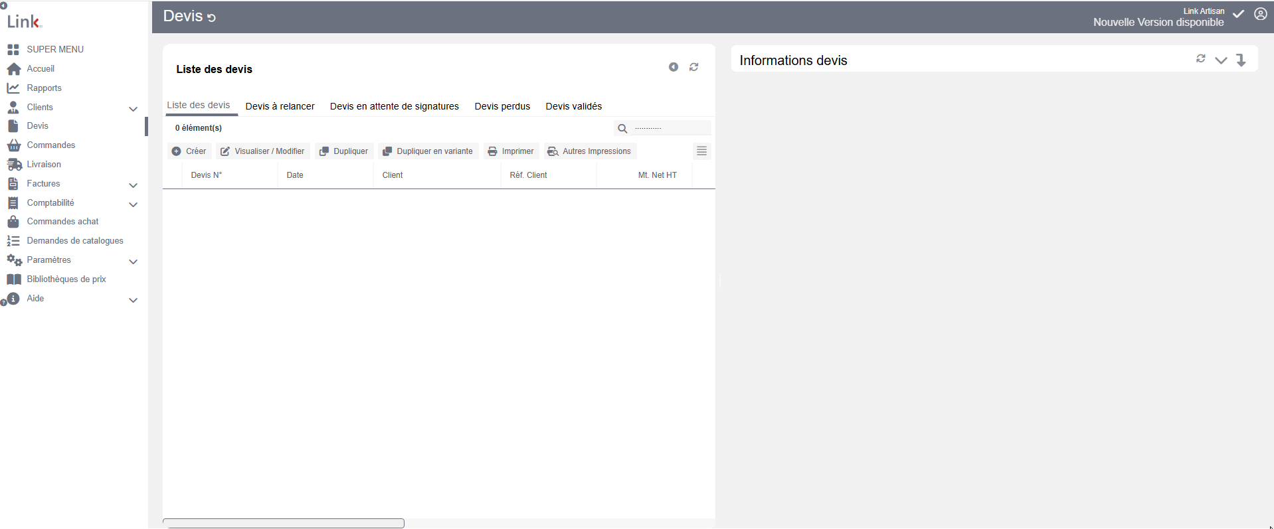Viewport: 1274px width, 529px height.
Task: Click Visualiser / Modifier button
Action: coord(262,151)
